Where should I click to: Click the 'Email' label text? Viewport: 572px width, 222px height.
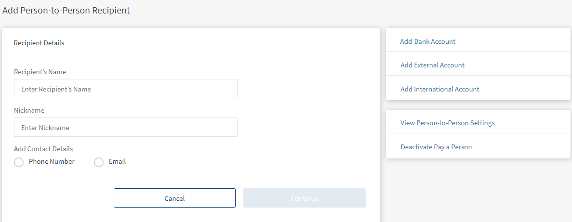click(x=117, y=161)
